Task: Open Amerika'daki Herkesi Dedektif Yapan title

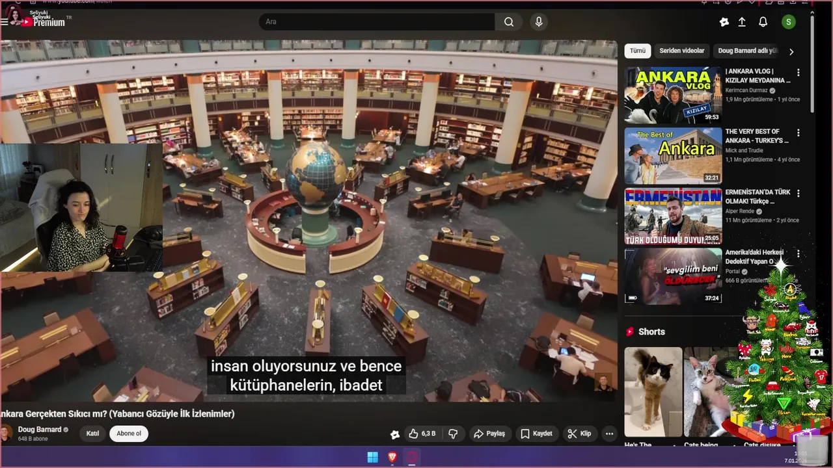Action: [755, 257]
